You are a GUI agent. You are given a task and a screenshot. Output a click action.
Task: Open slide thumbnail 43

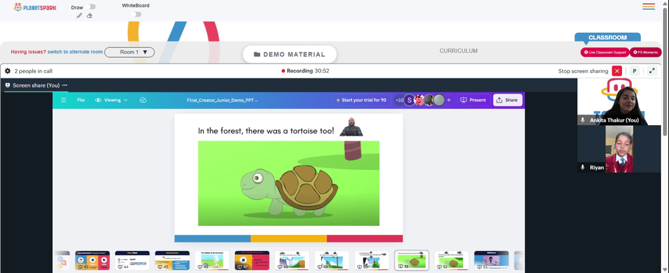pyautogui.click(x=92, y=260)
